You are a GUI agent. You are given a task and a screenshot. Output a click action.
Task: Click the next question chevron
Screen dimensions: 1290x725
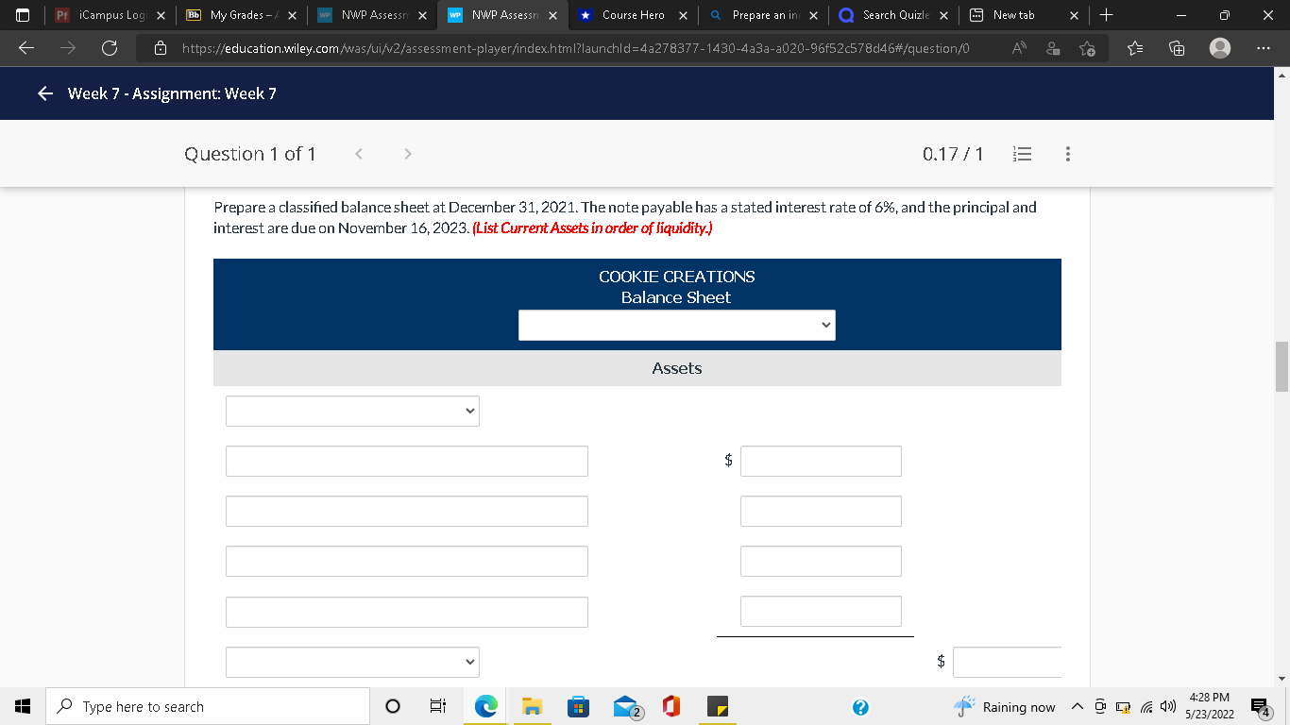click(407, 153)
